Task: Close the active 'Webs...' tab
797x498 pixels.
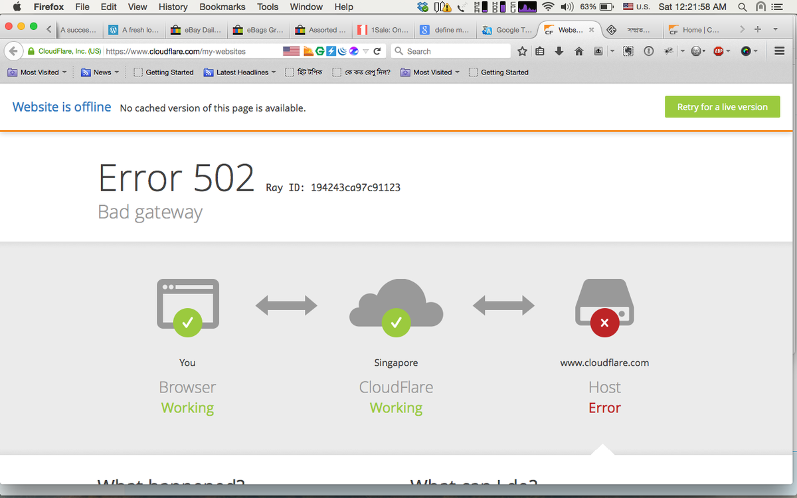Action: coord(591,30)
